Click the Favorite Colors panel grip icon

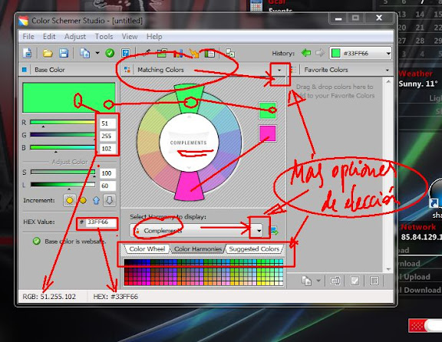point(293,70)
